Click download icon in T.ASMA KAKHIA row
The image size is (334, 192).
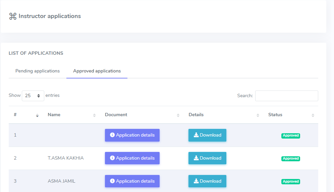click(x=196, y=158)
